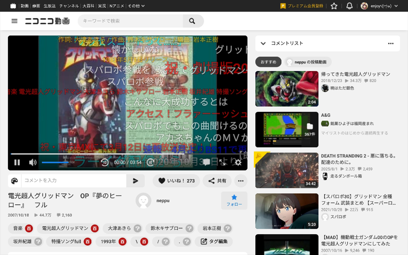Focus the コメントを入力 comment field
The height and width of the screenshot is (255, 408).
pos(74,181)
